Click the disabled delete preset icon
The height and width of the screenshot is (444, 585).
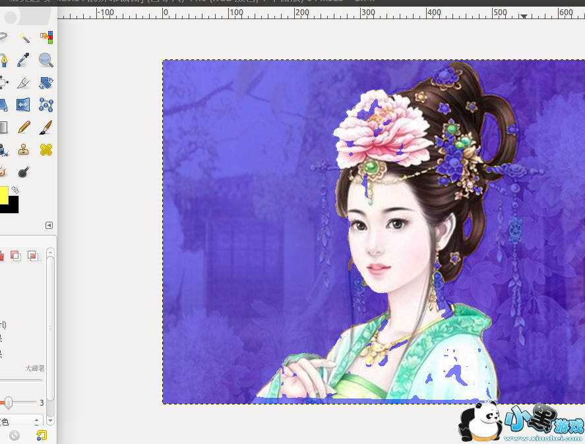point(15,435)
